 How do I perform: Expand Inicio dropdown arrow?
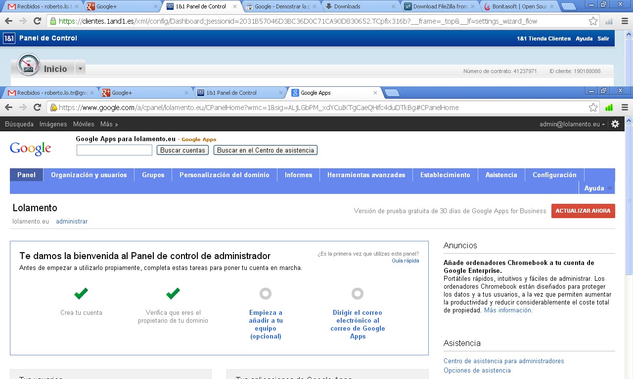pyautogui.click(x=80, y=69)
